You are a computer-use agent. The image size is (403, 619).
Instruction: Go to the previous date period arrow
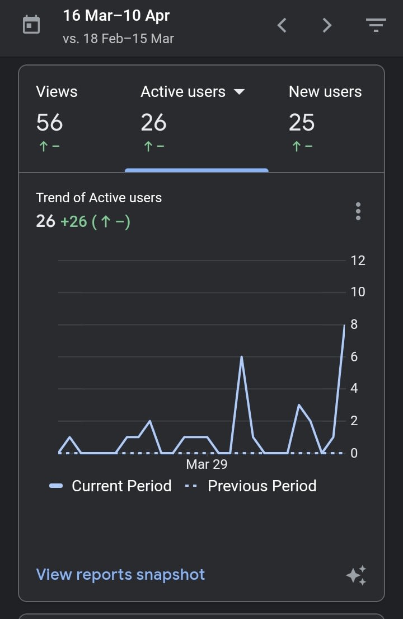(282, 25)
